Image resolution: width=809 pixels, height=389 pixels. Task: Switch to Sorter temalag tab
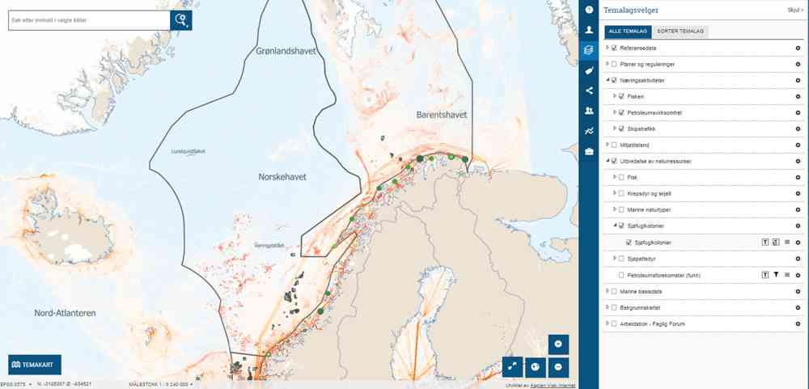tap(680, 31)
